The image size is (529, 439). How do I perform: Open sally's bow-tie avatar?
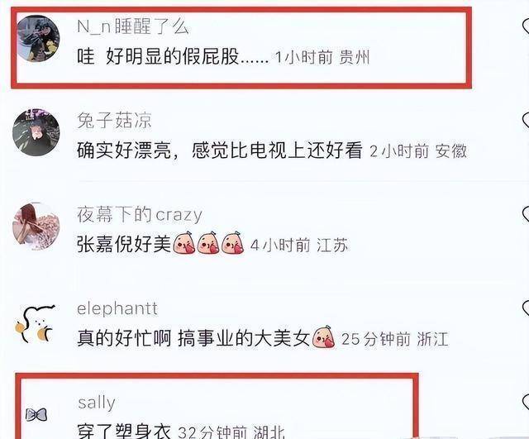click(36, 415)
